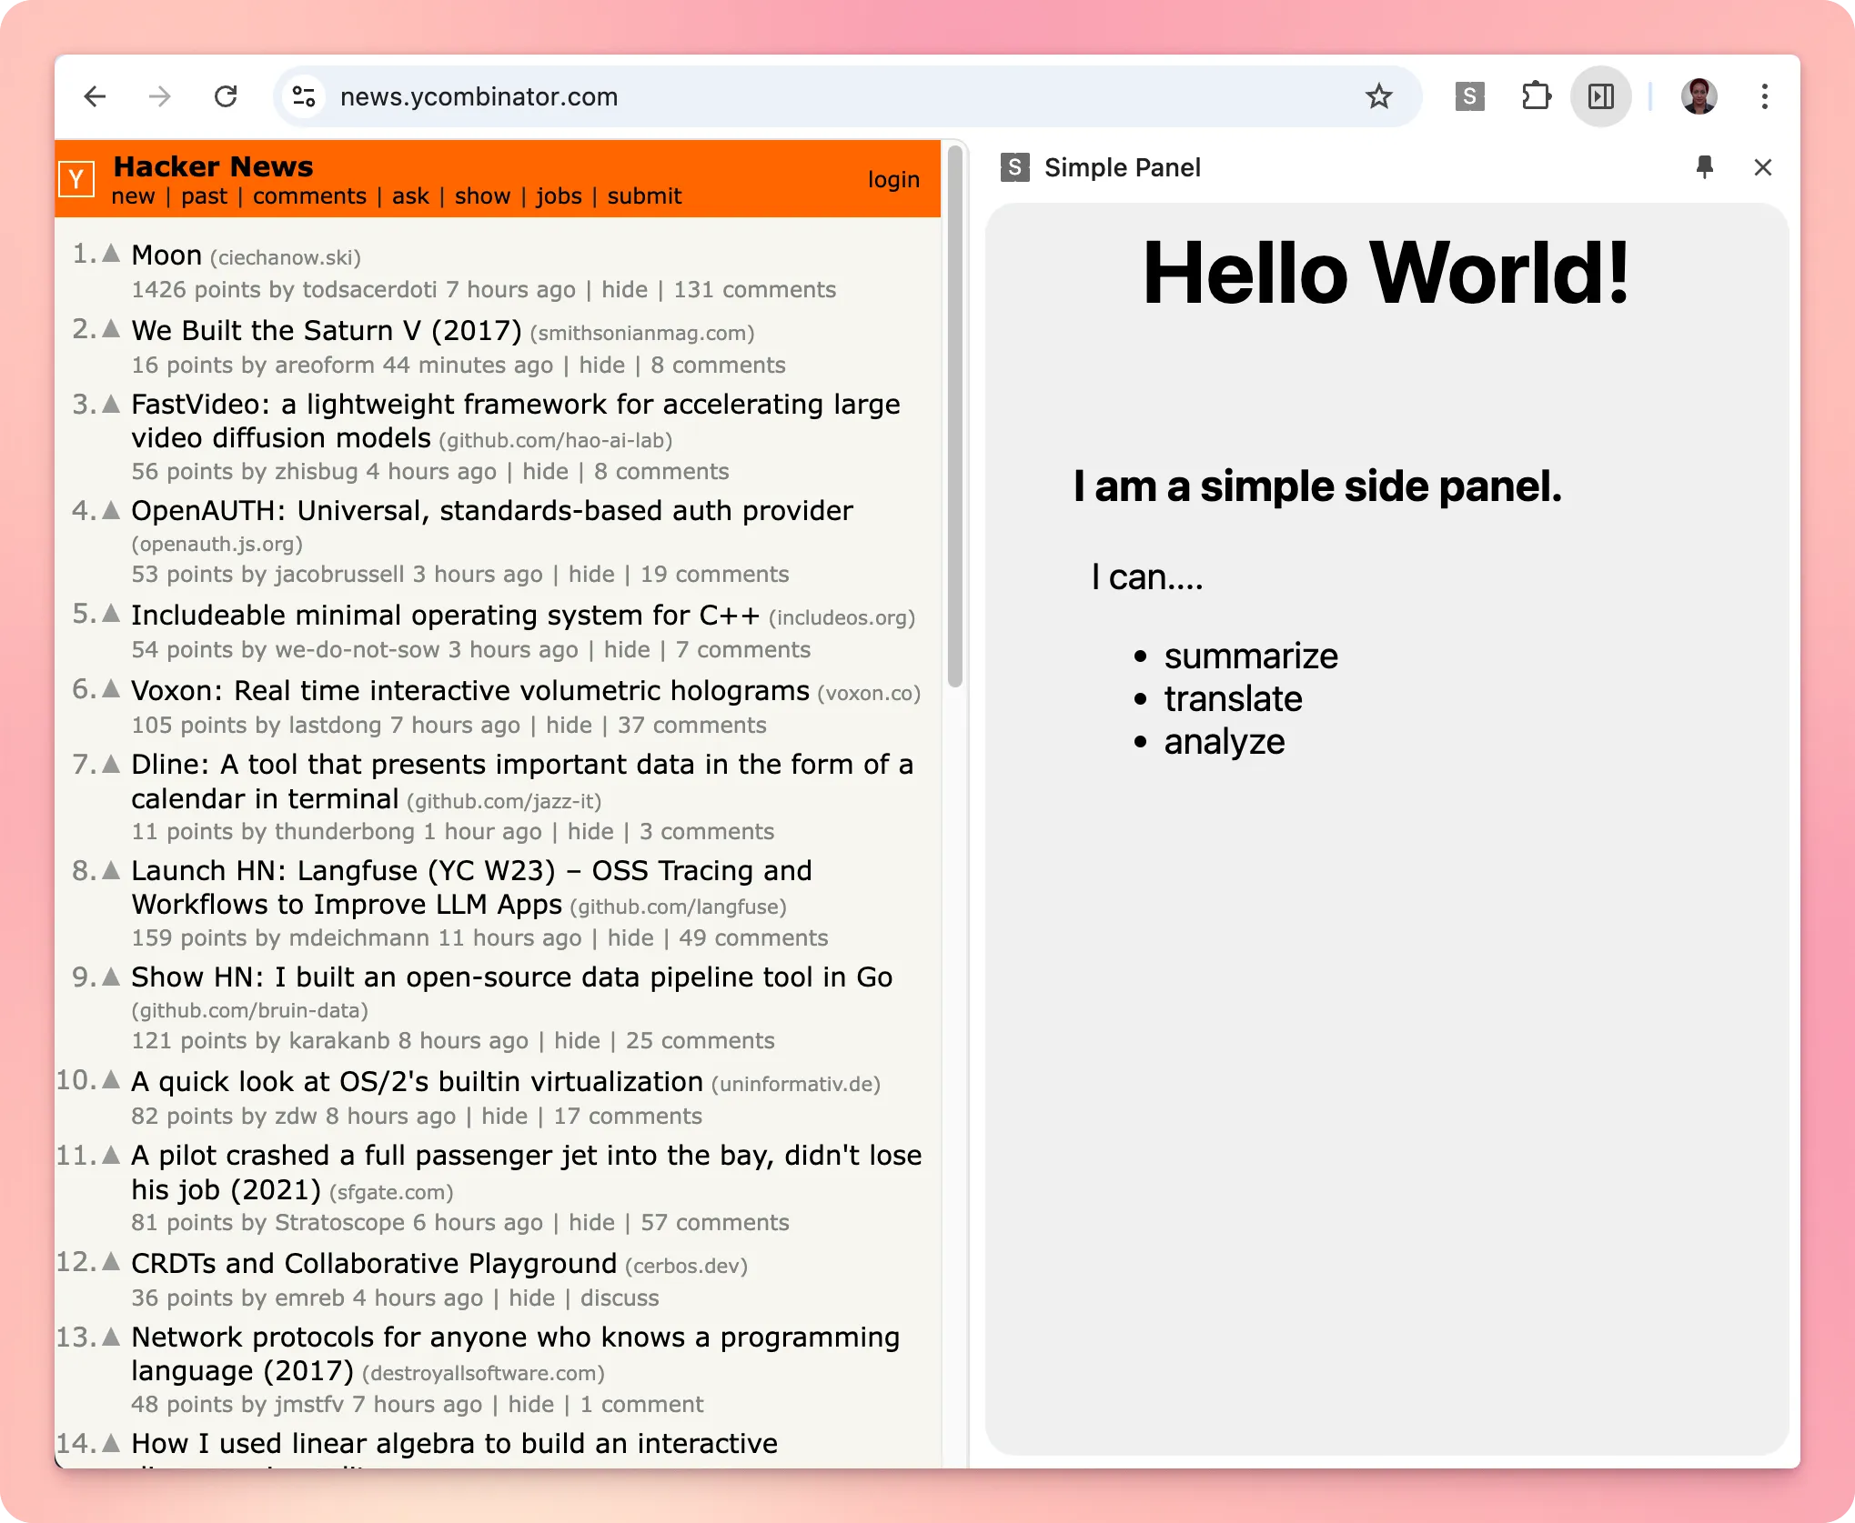Click the Hacker News Y logo
The image size is (1855, 1523).
click(77, 179)
